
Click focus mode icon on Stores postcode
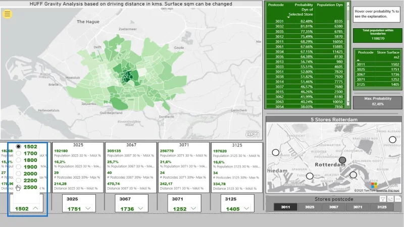(x=390, y=199)
